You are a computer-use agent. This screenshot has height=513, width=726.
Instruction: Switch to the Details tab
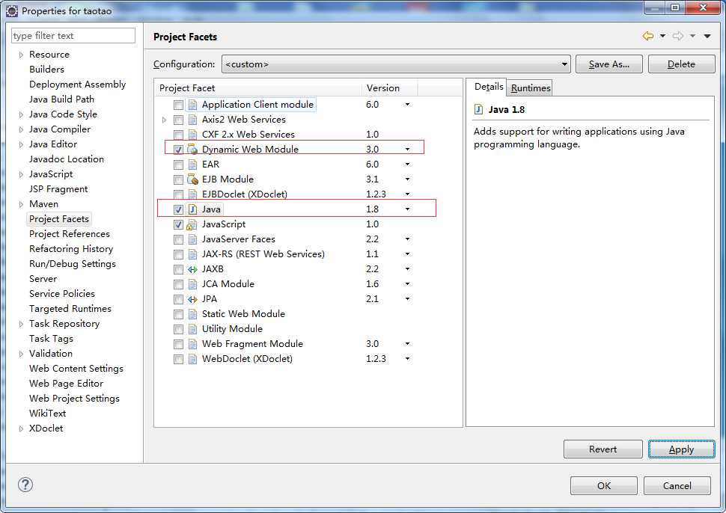(489, 87)
